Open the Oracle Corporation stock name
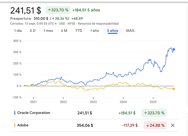 [x=34, y=113]
